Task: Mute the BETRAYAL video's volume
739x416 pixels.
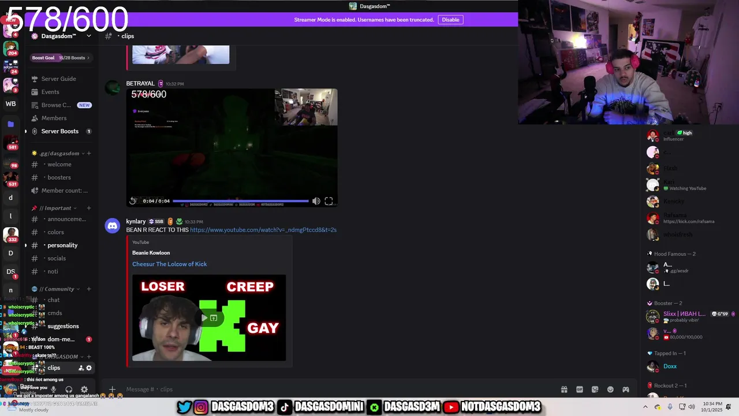Action: tap(316, 201)
